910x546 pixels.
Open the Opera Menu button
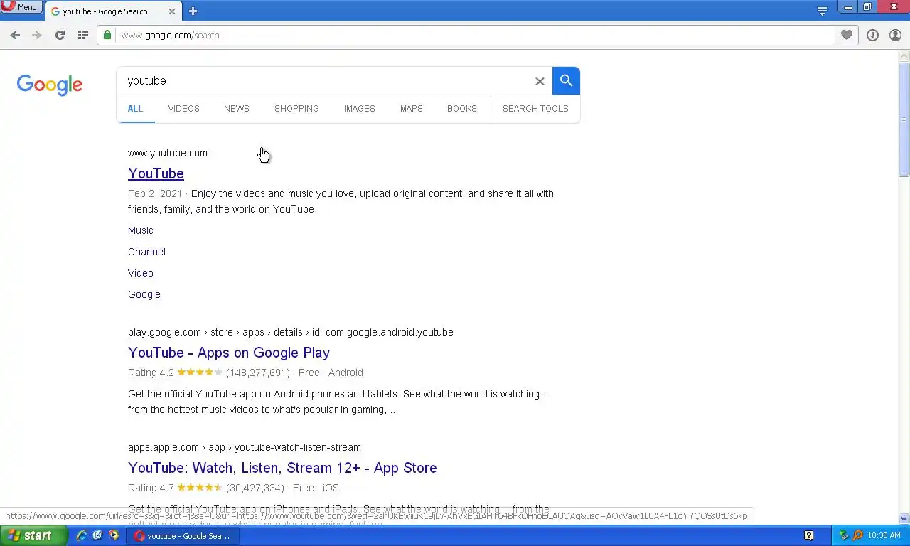(21, 7)
